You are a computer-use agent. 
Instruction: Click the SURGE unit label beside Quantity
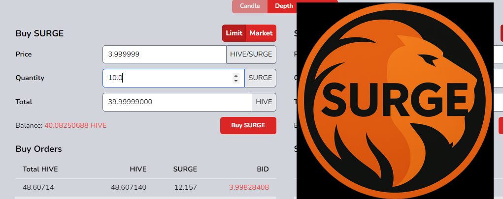tap(260, 78)
